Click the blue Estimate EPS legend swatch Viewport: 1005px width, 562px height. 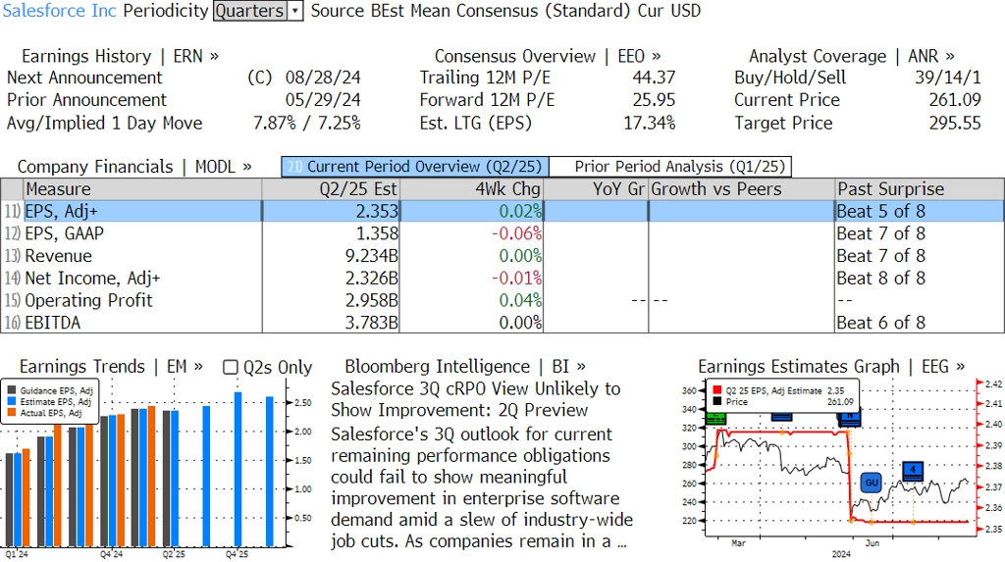(12, 402)
